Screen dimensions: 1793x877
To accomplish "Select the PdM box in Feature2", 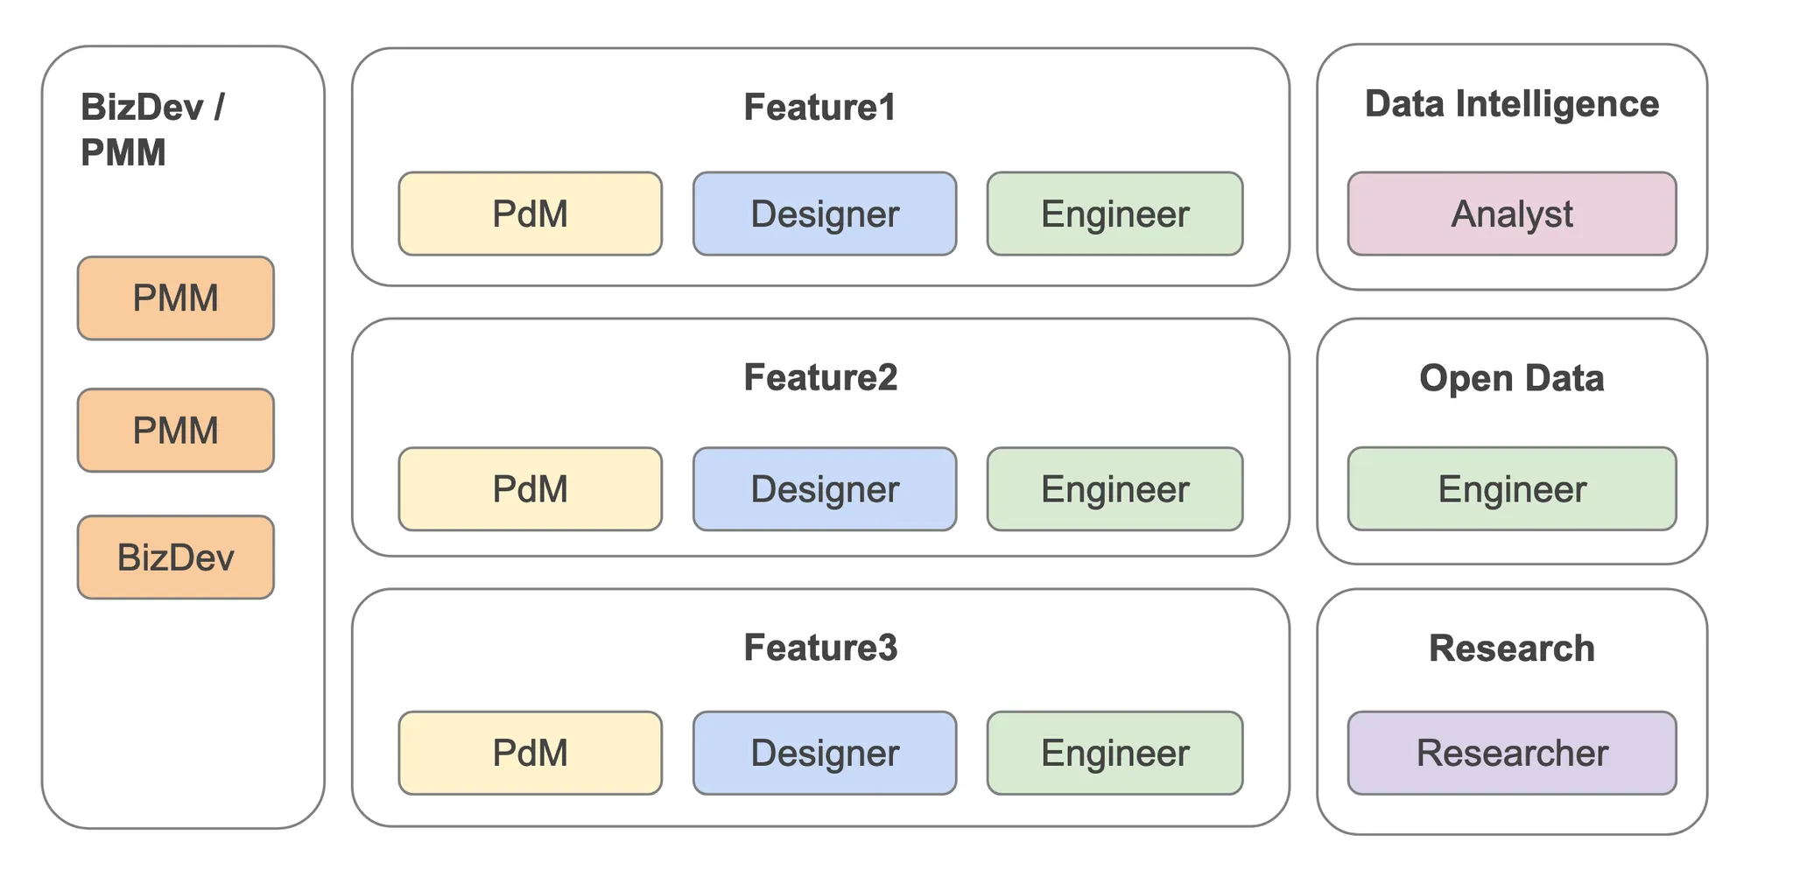I will [x=530, y=489].
